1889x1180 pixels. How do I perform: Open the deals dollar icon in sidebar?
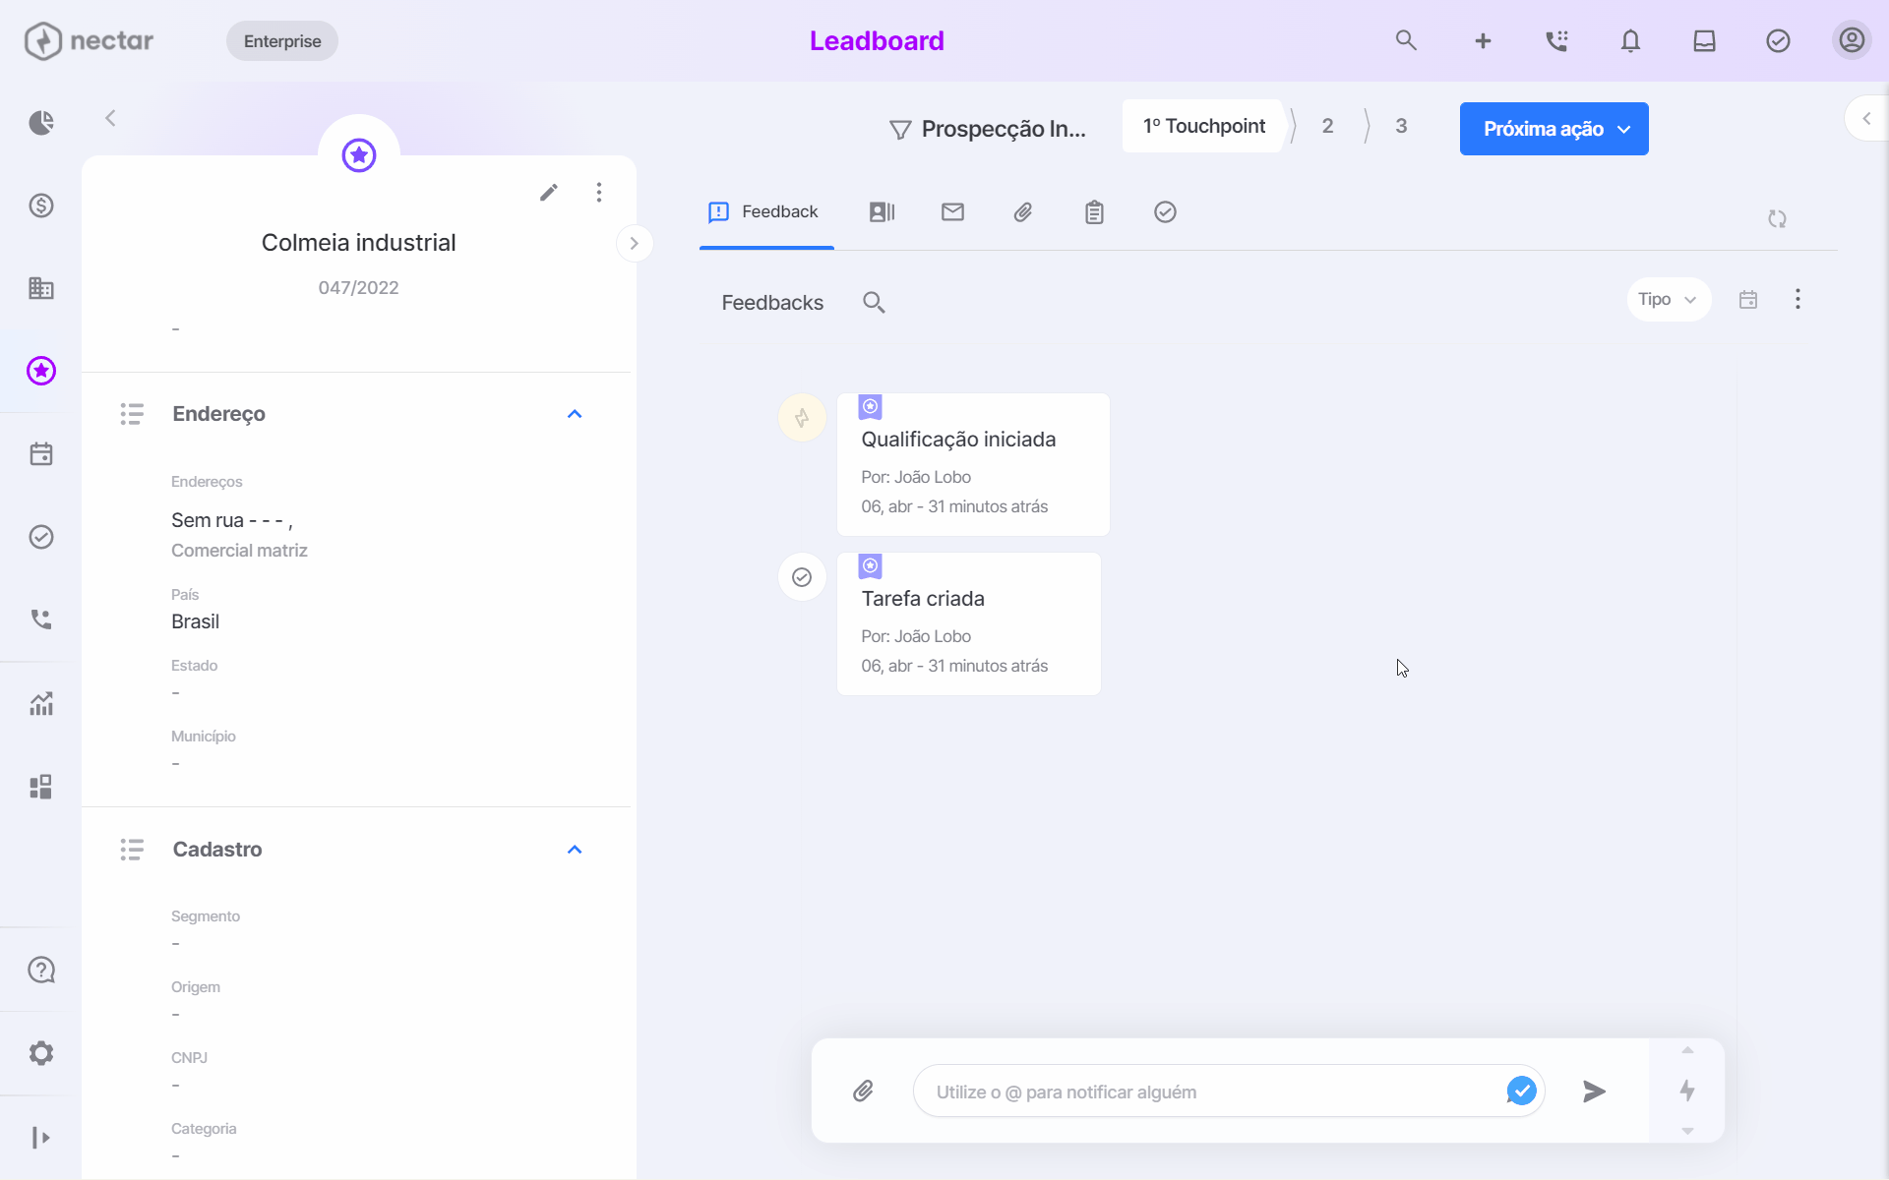(x=40, y=206)
